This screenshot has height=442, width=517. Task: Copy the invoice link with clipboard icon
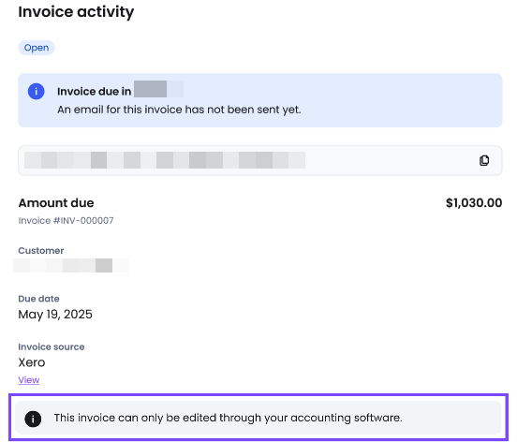pos(483,160)
